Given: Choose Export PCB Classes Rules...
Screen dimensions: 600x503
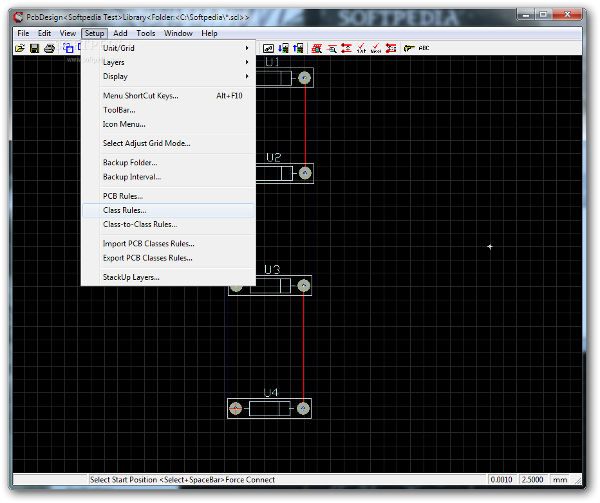Looking at the screenshot, I should [169, 258].
